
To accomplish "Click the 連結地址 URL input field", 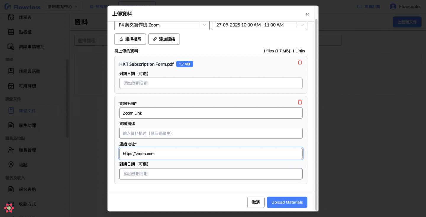I will pyautogui.click(x=211, y=154).
